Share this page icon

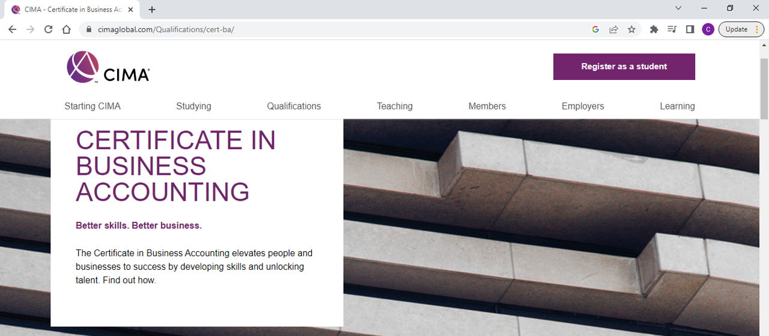point(613,29)
